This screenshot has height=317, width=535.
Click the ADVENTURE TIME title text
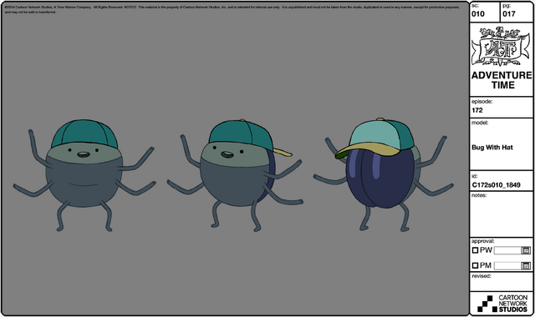[x=502, y=80]
